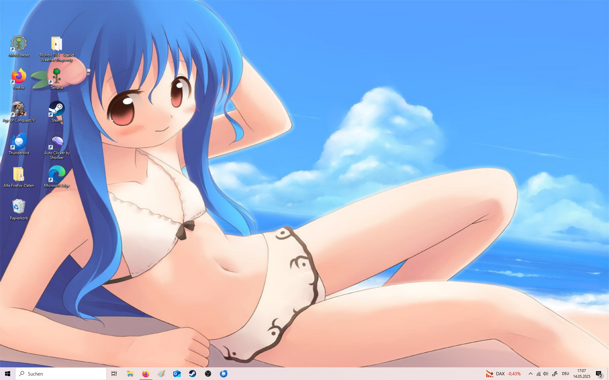Screen dimensions: 609x380
Task: Open the clock and calendar flyout
Action: (582, 374)
